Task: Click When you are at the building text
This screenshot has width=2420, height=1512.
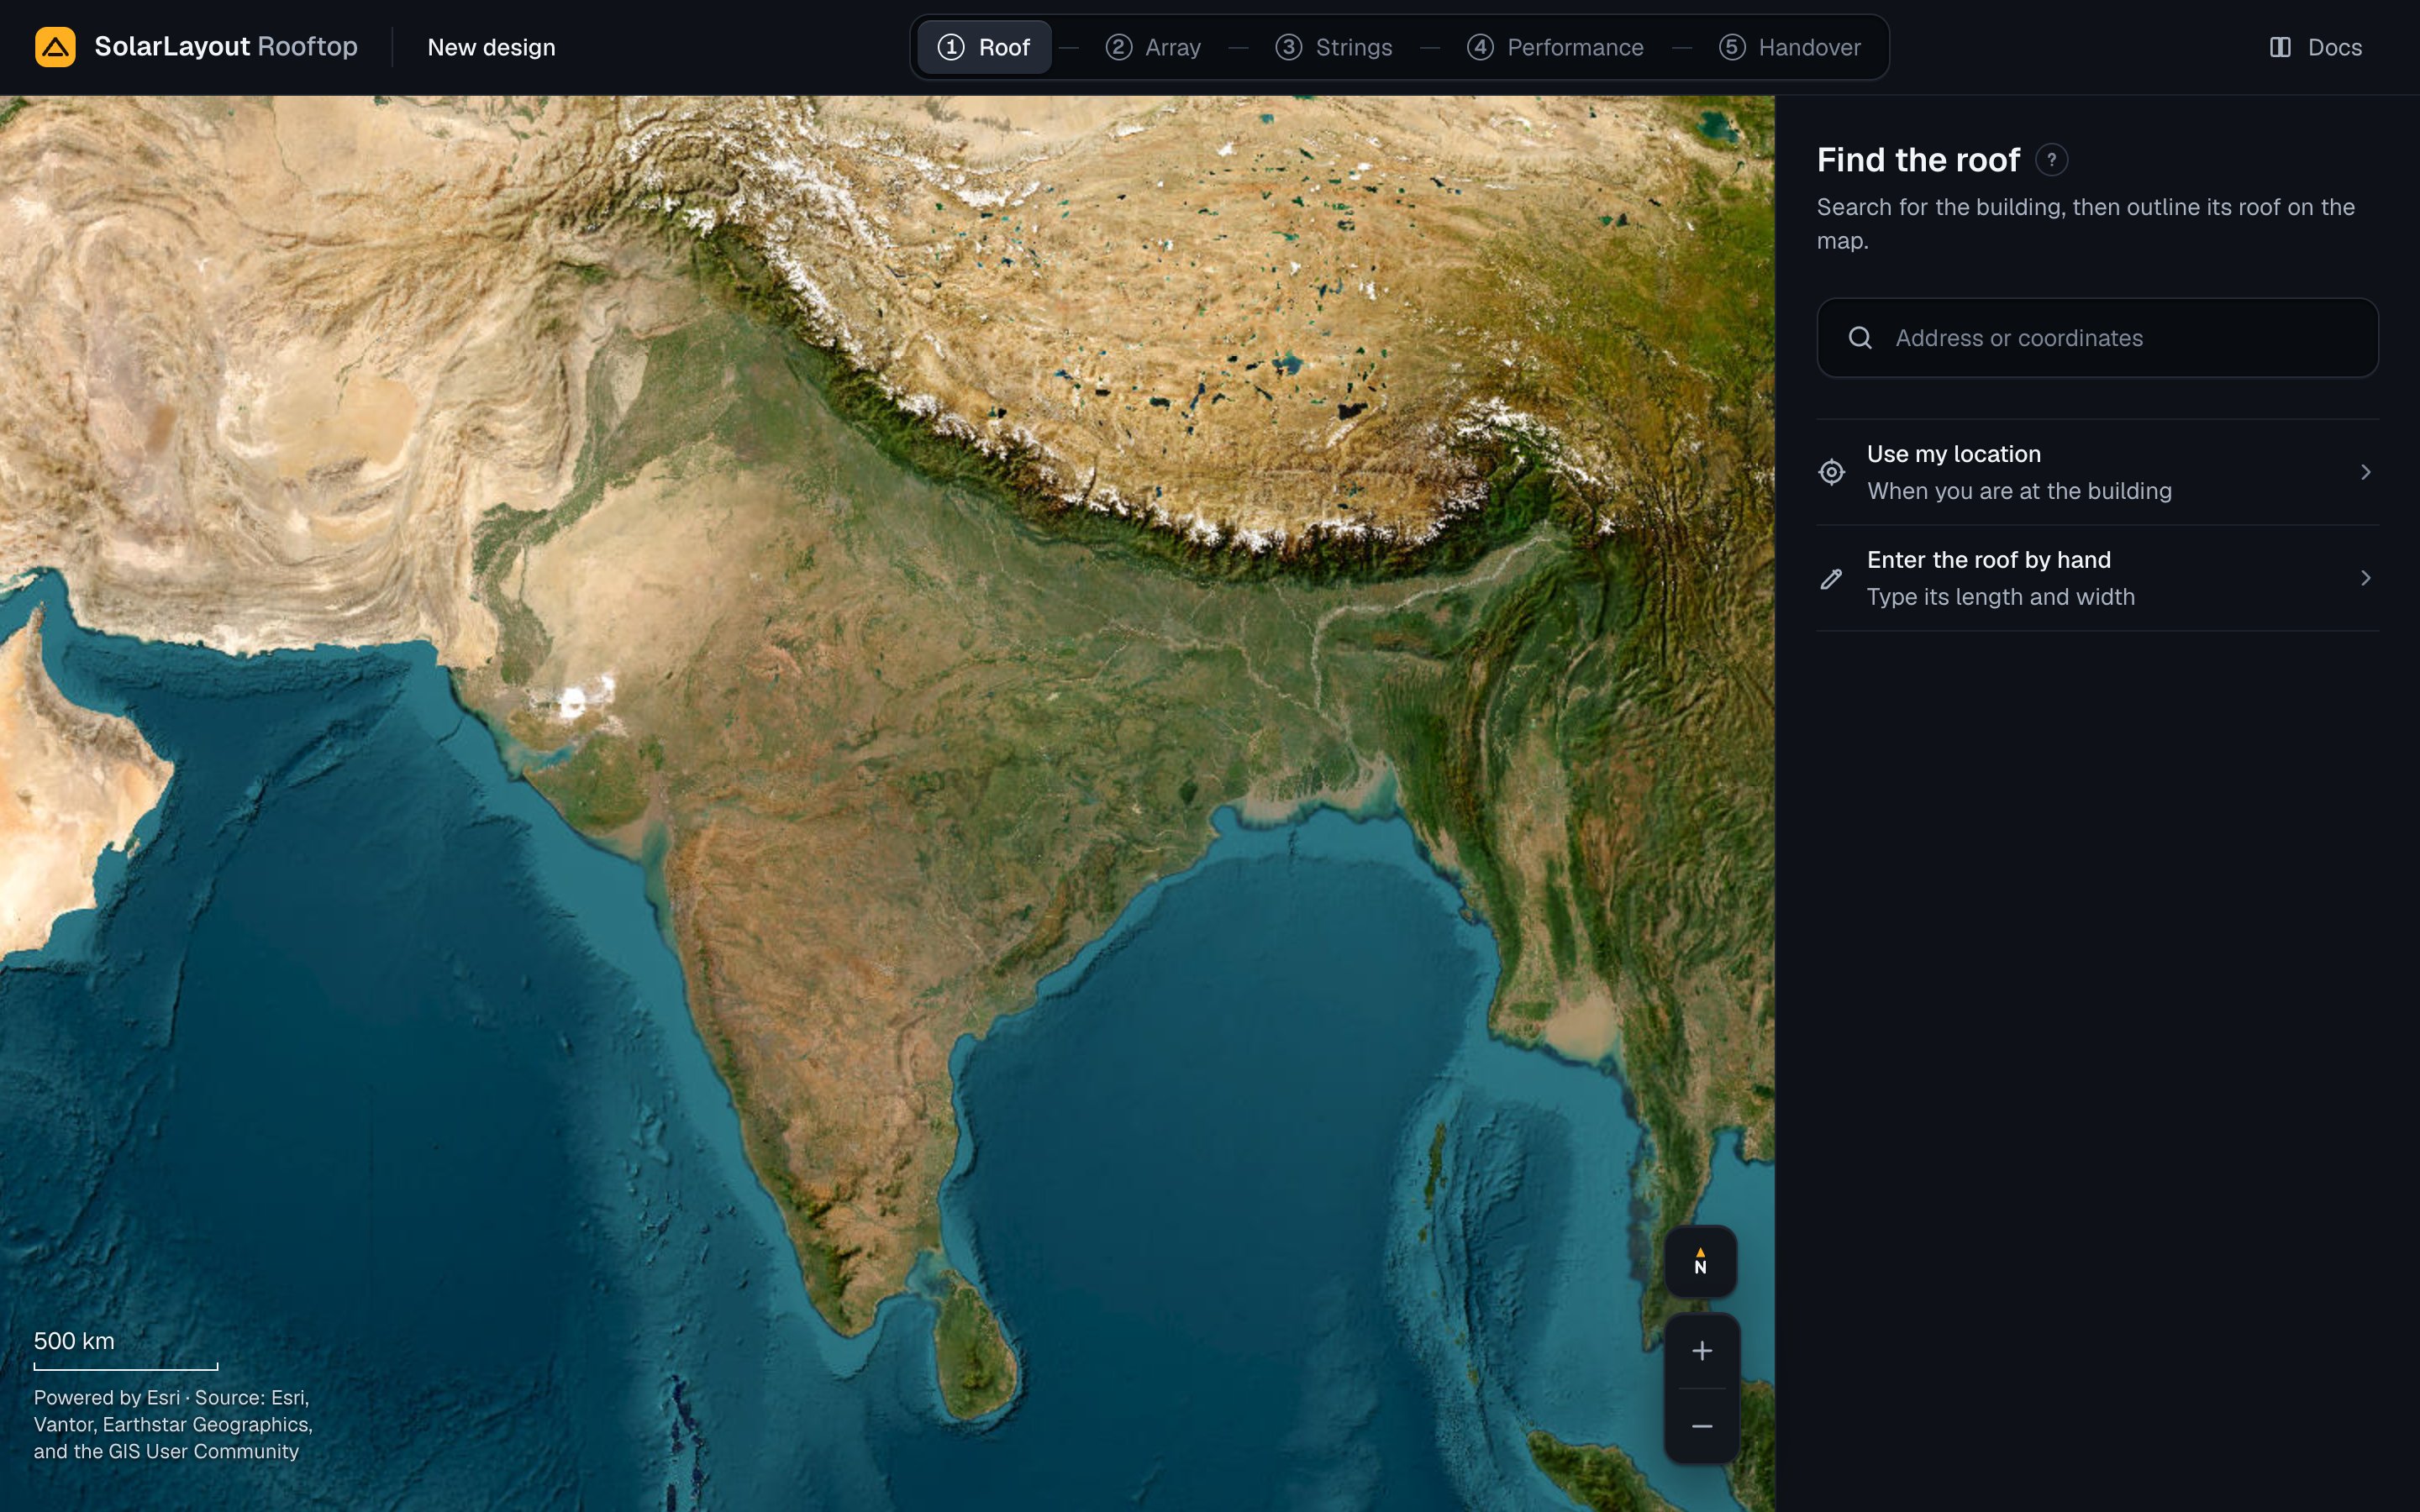Action: tap(2019, 491)
